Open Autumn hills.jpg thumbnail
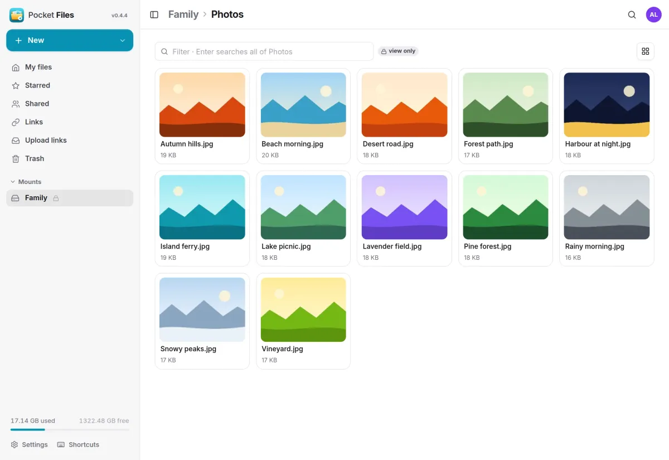 pyautogui.click(x=202, y=105)
